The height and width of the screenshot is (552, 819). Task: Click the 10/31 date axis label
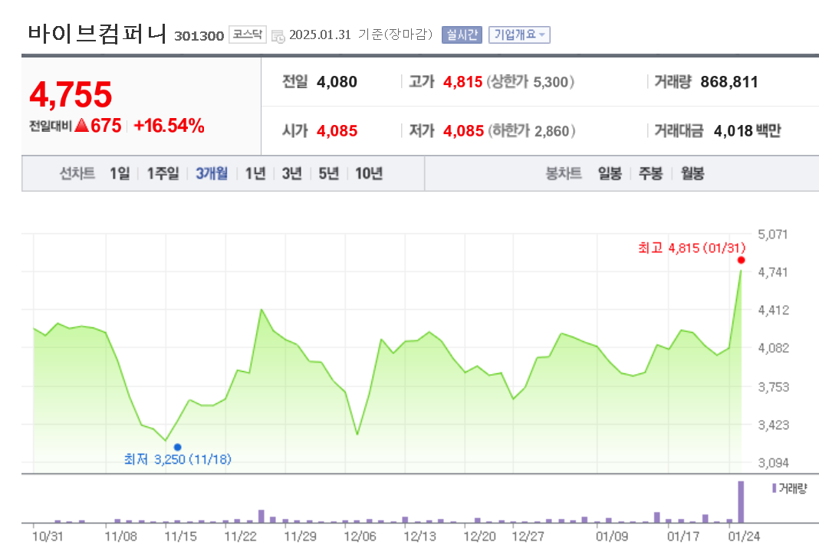[x=48, y=537]
